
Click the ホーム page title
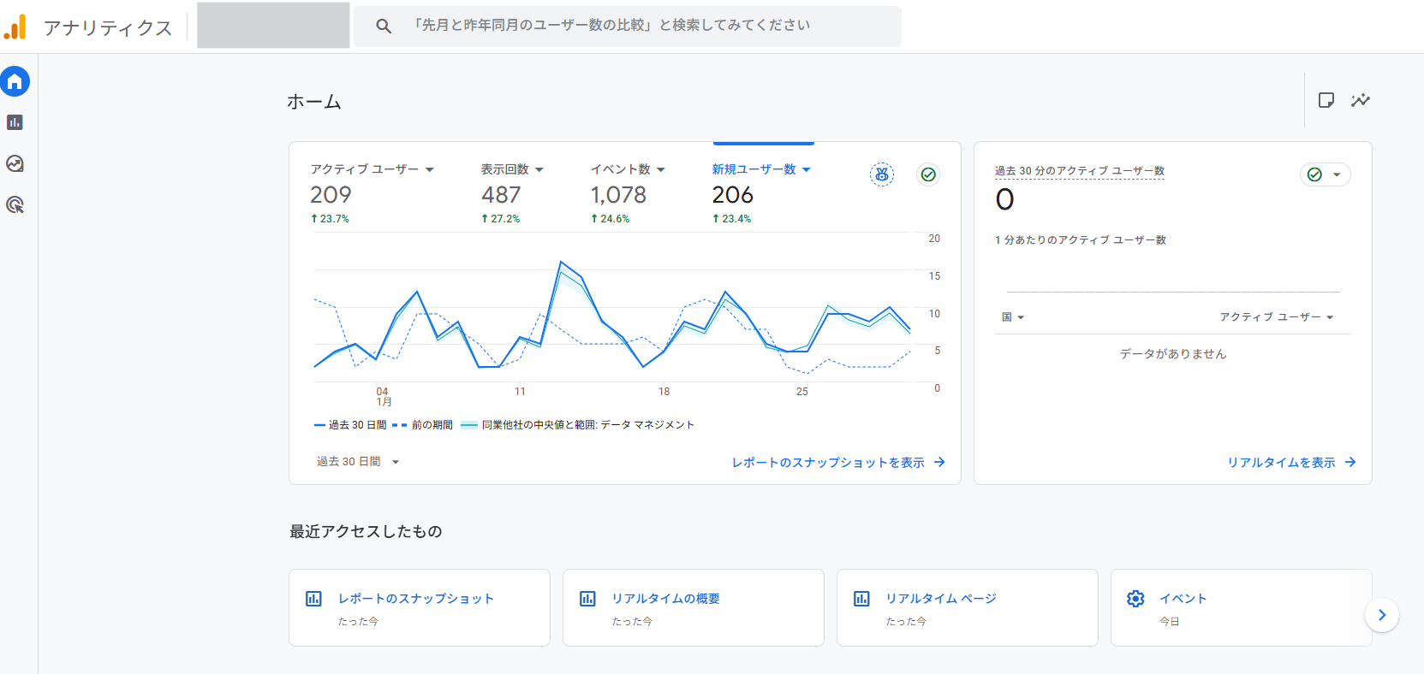[313, 102]
